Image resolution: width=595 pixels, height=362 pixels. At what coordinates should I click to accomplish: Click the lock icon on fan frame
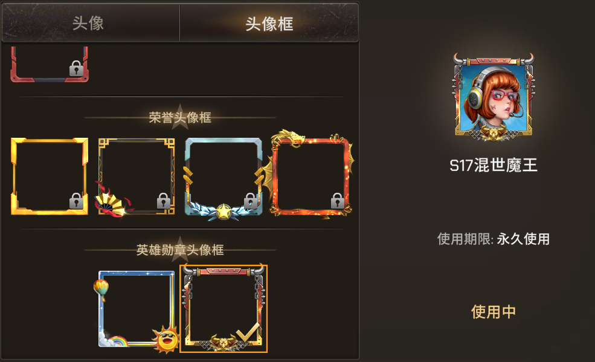164,201
